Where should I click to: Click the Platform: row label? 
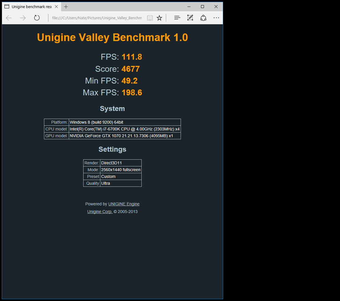(60, 122)
